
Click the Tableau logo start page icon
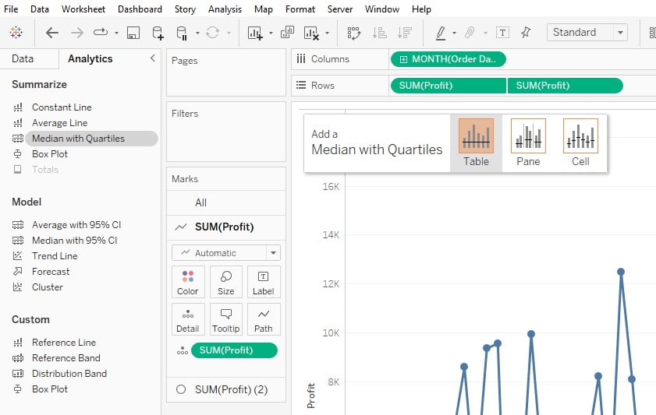16,33
